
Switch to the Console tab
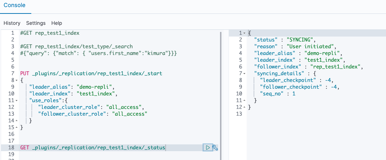point(15,5)
